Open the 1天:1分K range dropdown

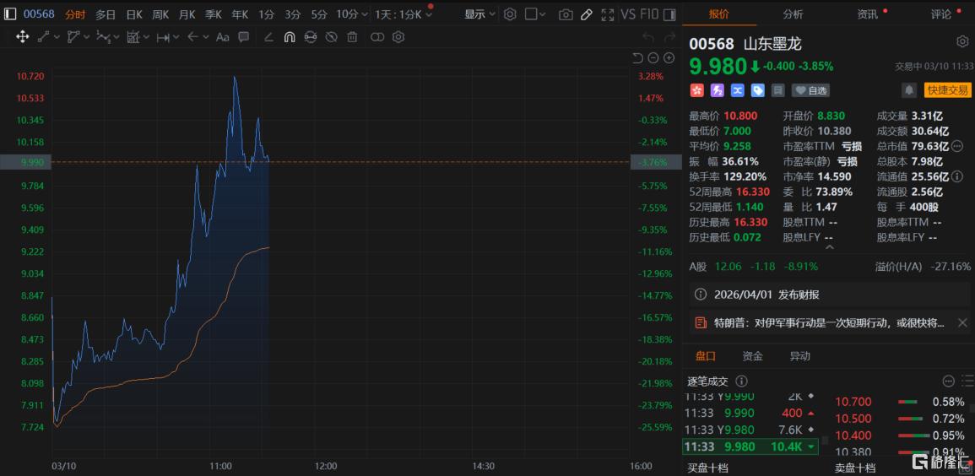[x=404, y=14]
